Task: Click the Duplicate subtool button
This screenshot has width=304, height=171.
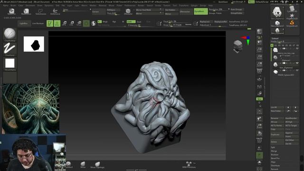Action: (x=277, y=134)
